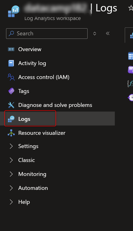
Task: Click the purple queries icon on right edge
Action: point(130,70)
